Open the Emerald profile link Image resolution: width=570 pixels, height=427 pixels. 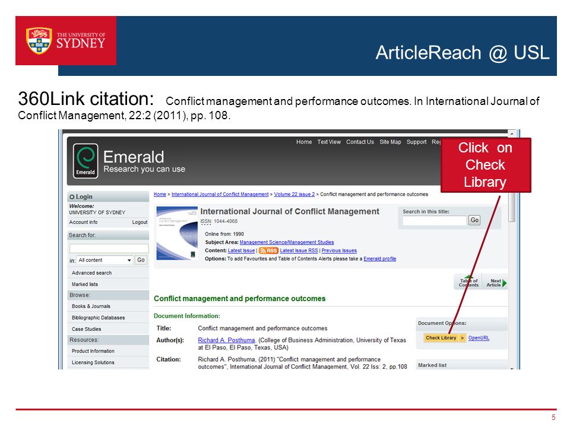click(x=379, y=259)
